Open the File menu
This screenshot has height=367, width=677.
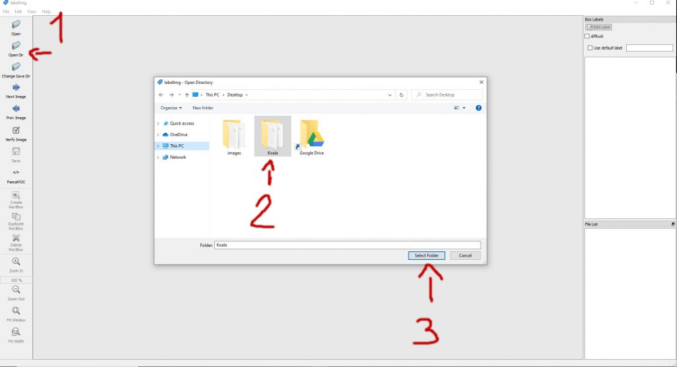click(x=6, y=12)
